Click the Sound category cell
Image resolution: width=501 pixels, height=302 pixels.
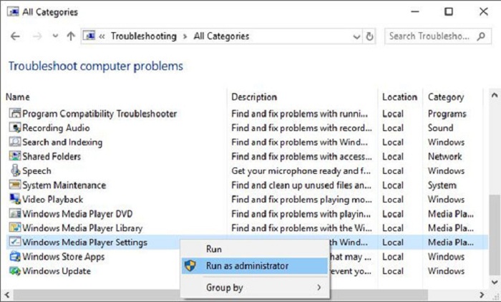pos(440,128)
